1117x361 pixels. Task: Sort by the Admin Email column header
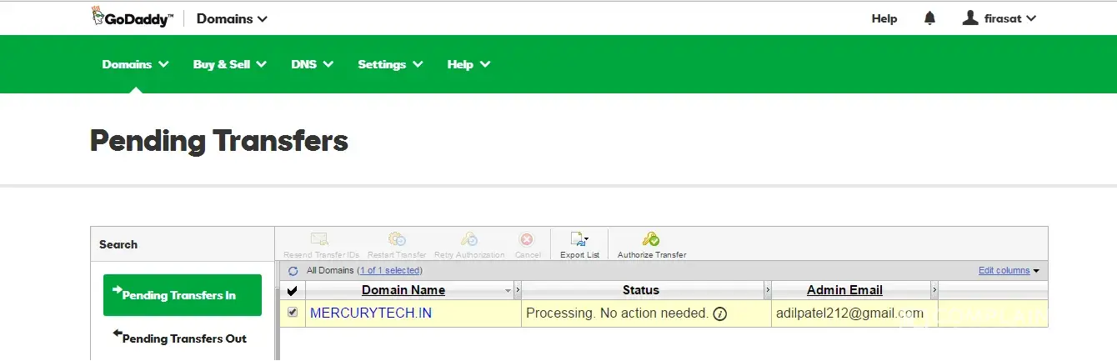[844, 290]
